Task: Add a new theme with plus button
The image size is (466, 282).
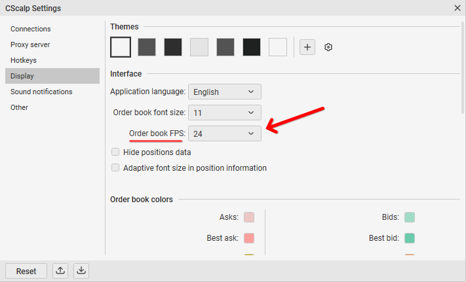Action: [307, 47]
